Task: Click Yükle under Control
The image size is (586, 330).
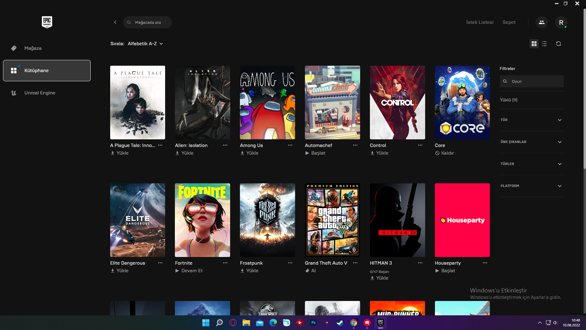Action: 379,153
